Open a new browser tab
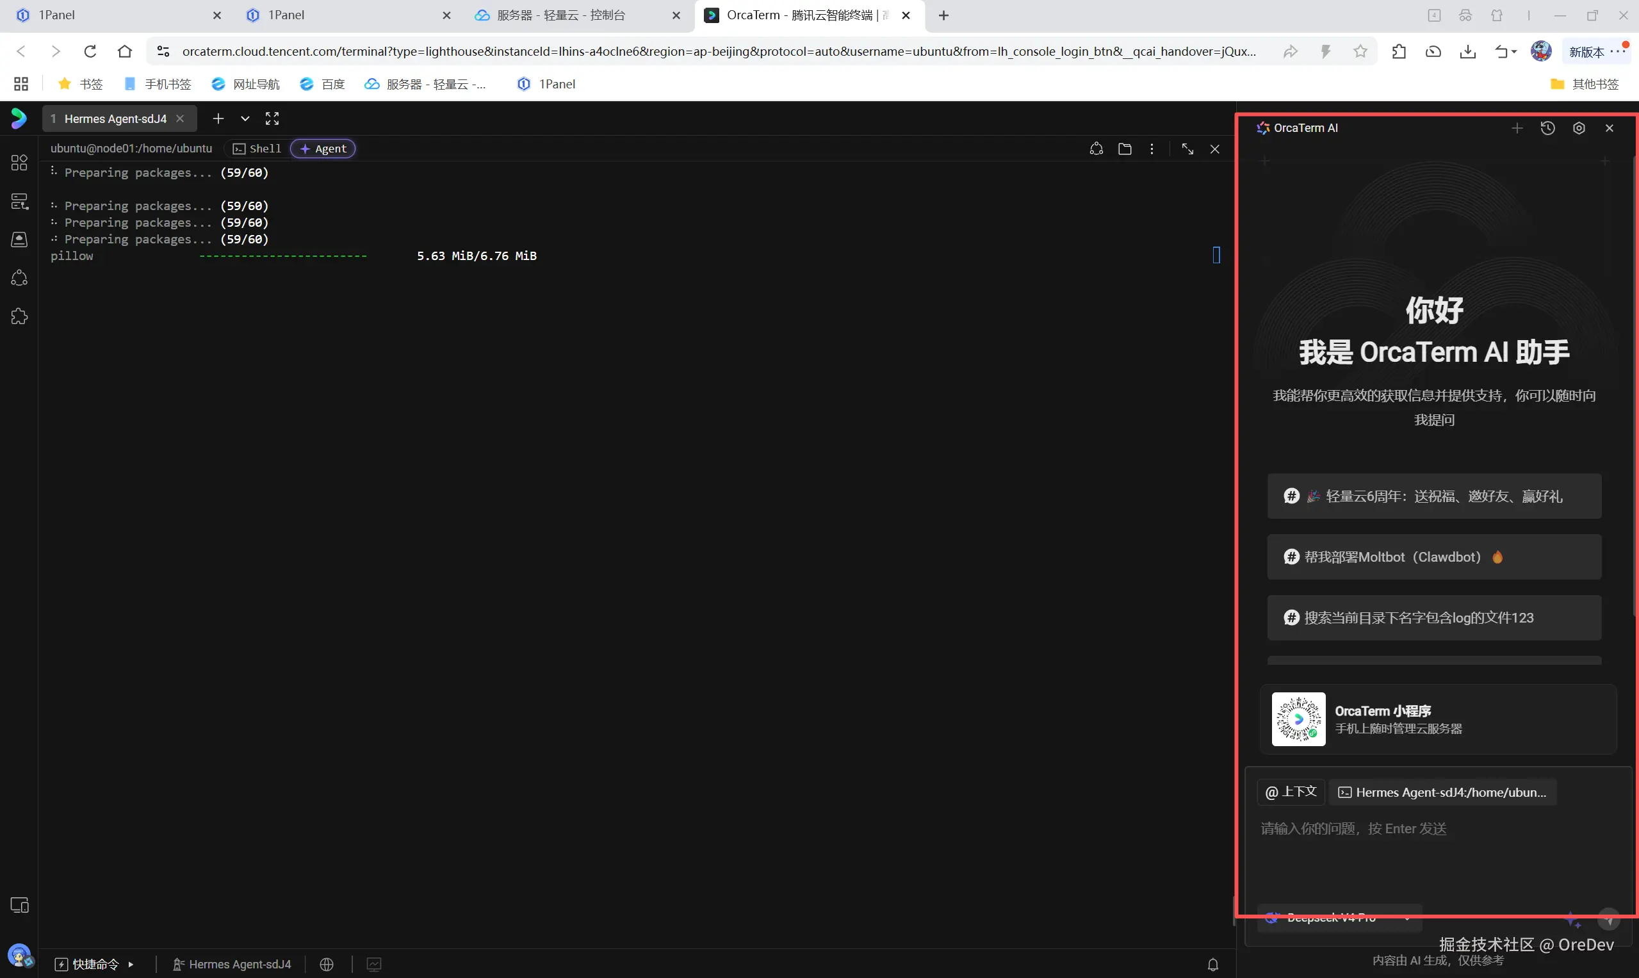The image size is (1639, 978). 943,15
